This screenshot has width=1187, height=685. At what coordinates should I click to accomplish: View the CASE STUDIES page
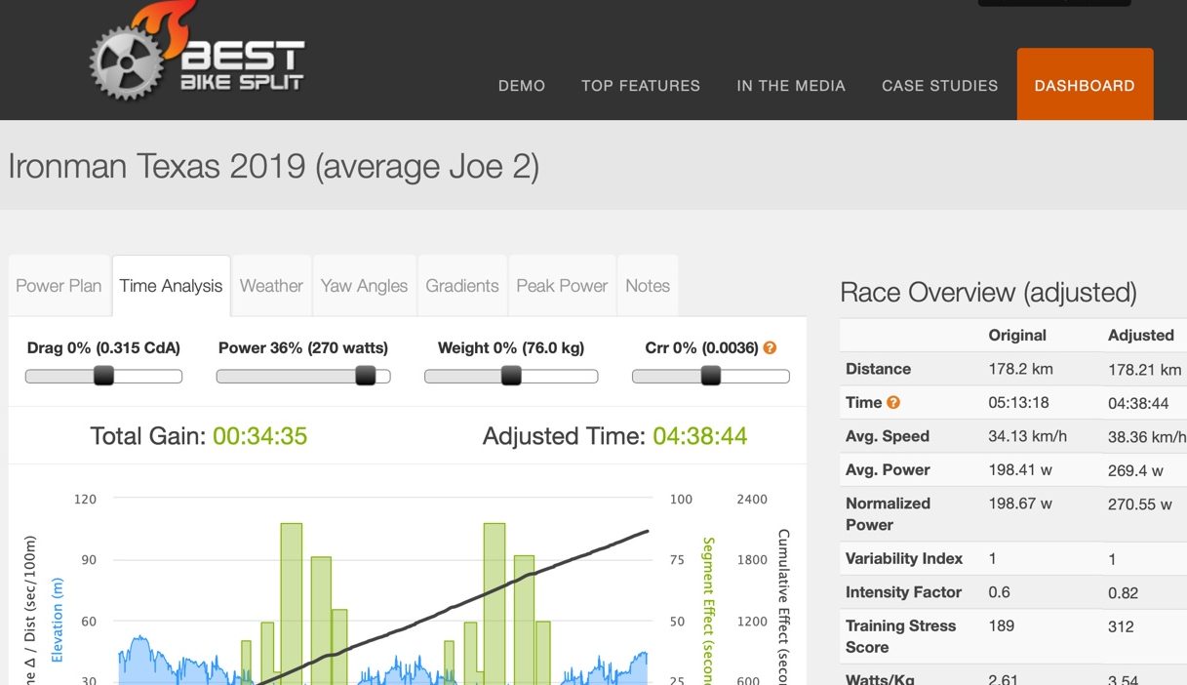click(939, 86)
